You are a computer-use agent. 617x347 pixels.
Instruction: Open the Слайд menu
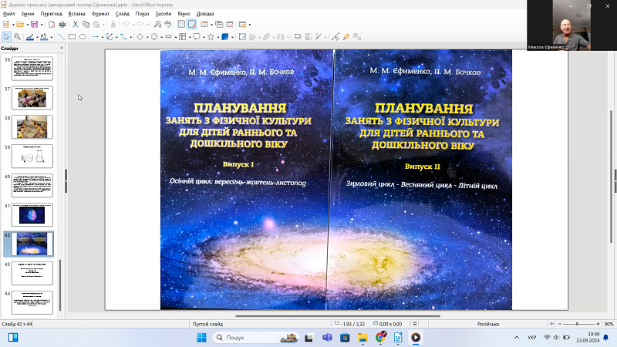(123, 13)
